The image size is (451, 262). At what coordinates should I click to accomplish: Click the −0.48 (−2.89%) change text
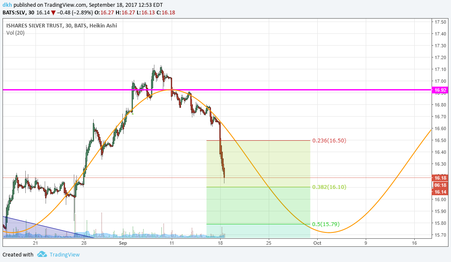(75, 12)
